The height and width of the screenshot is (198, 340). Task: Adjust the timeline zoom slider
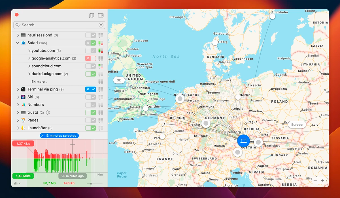[x=91, y=184]
